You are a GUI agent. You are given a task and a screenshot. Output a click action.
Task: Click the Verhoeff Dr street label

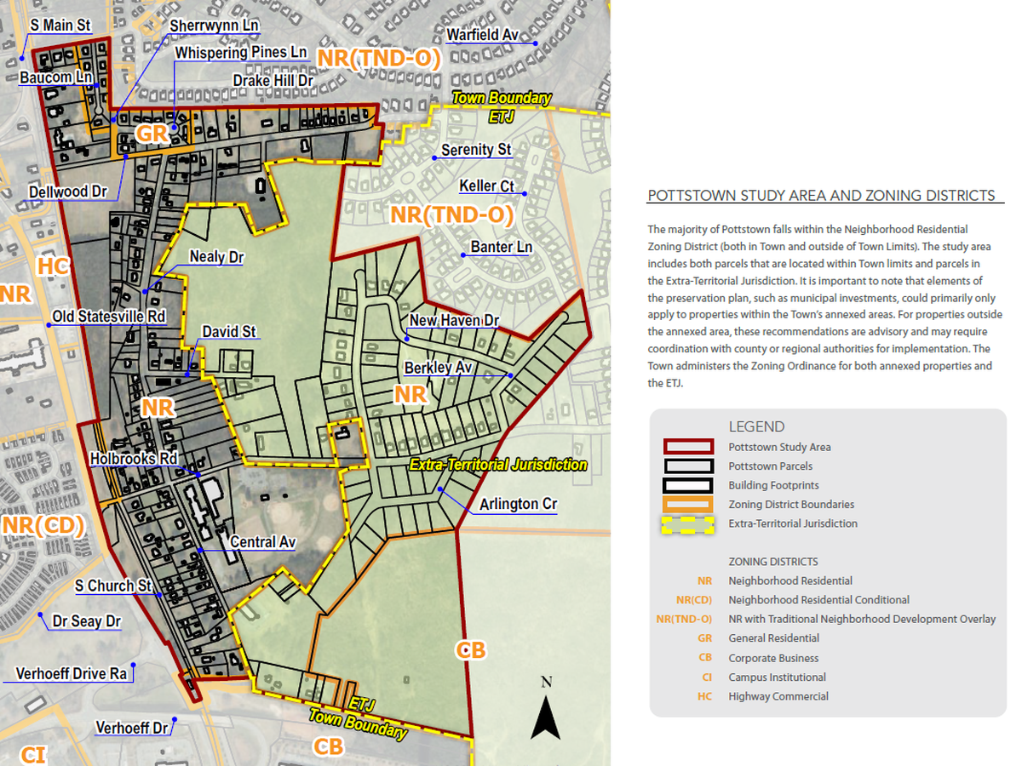(x=132, y=729)
